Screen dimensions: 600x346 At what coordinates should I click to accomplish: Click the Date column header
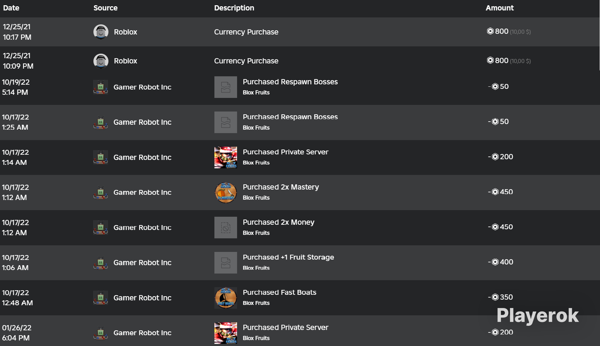11,8
